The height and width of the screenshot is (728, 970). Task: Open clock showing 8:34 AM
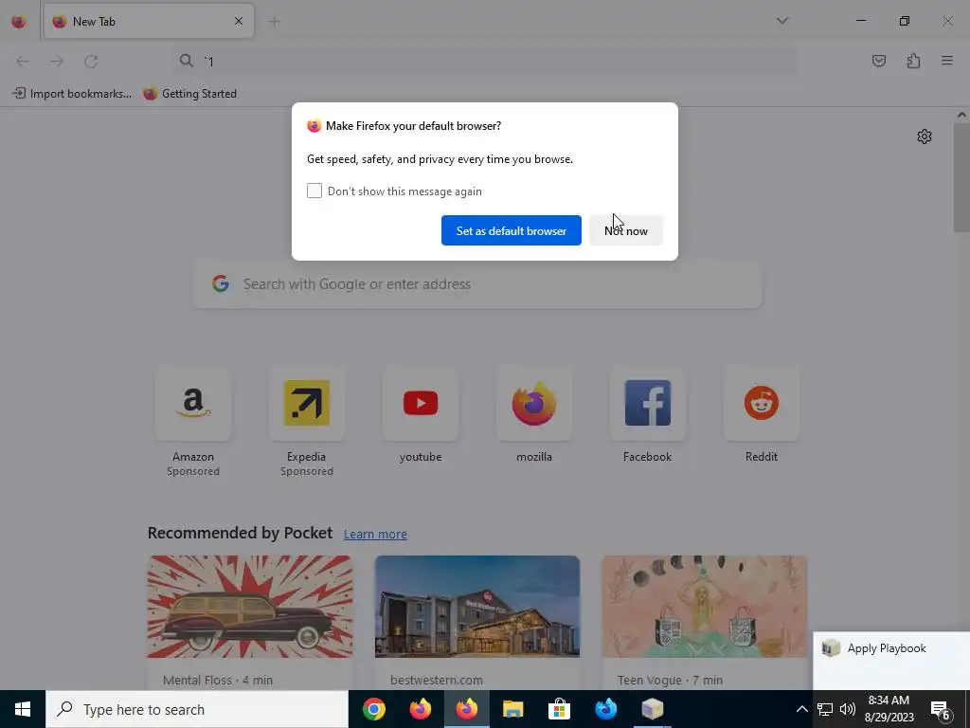(889, 709)
